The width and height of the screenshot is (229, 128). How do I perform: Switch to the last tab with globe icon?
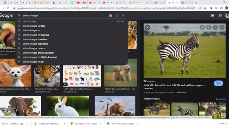[186, 2]
